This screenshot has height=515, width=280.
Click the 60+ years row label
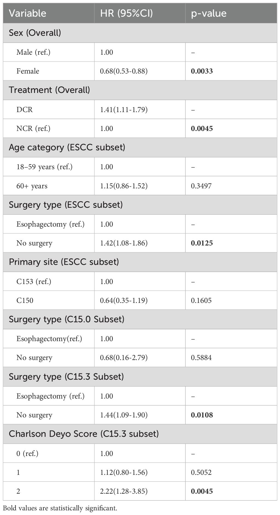click(32, 186)
